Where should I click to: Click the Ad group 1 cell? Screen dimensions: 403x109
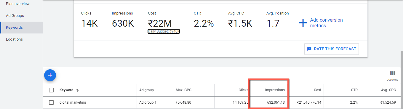pos(148,102)
